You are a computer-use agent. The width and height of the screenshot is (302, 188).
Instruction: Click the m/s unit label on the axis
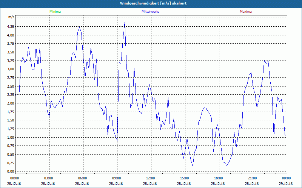point(11,17)
